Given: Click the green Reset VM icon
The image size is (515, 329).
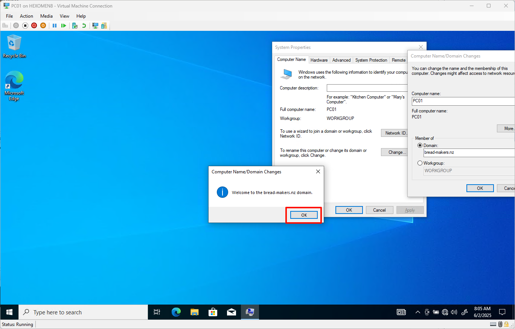Looking at the screenshot, I should pos(64,26).
